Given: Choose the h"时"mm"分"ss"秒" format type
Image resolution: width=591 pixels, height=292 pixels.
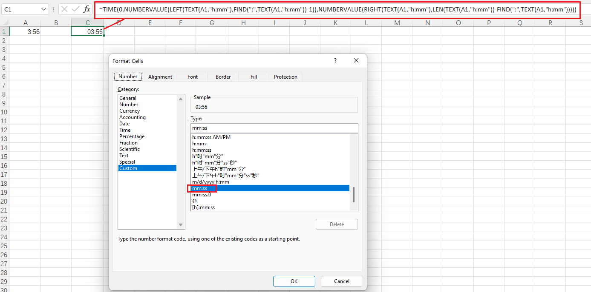Looking at the screenshot, I should [270, 163].
